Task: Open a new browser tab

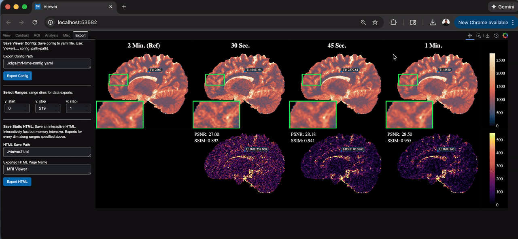Action: click(124, 6)
